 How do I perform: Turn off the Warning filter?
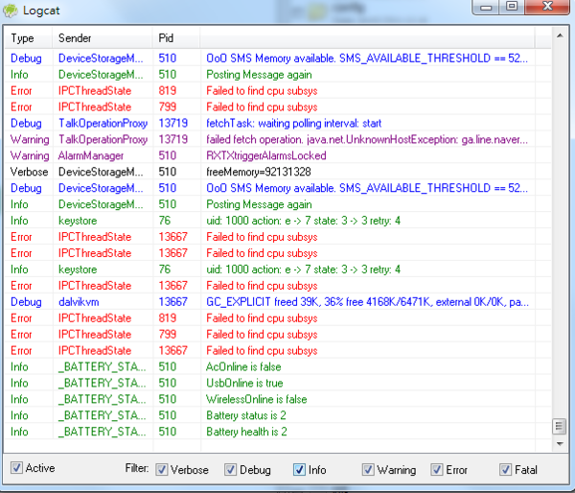click(368, 470)
